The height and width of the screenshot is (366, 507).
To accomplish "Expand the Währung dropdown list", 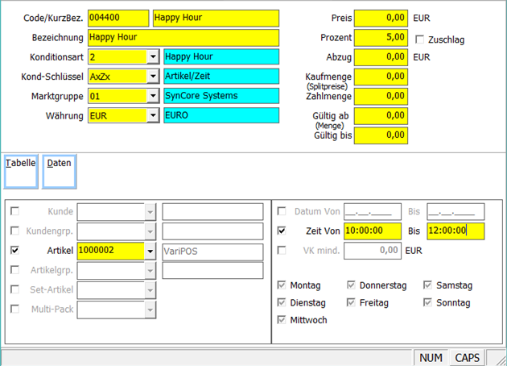I will click(x=152, y=115).
